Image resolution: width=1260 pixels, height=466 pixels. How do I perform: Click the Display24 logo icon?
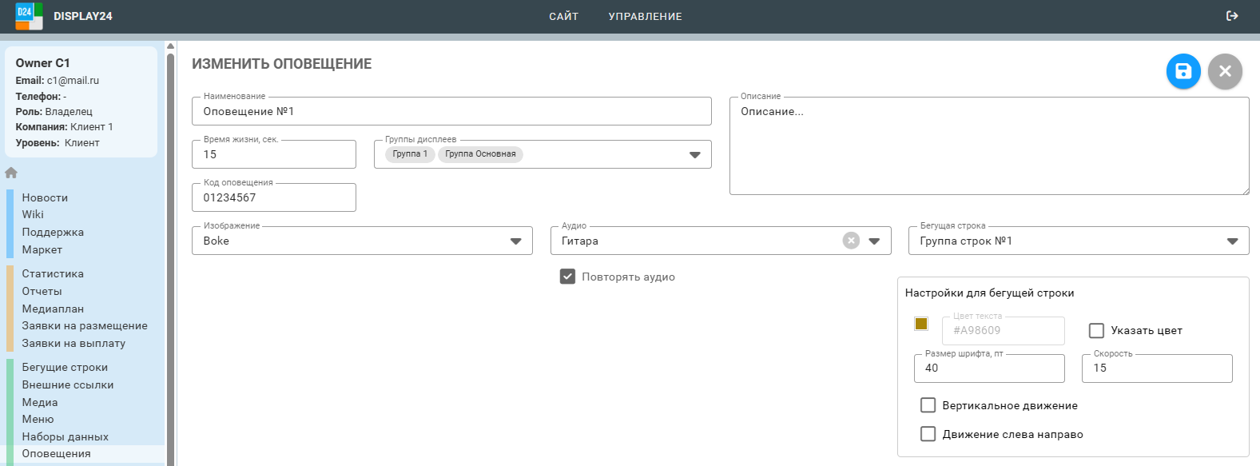click(x=29, y=16)
